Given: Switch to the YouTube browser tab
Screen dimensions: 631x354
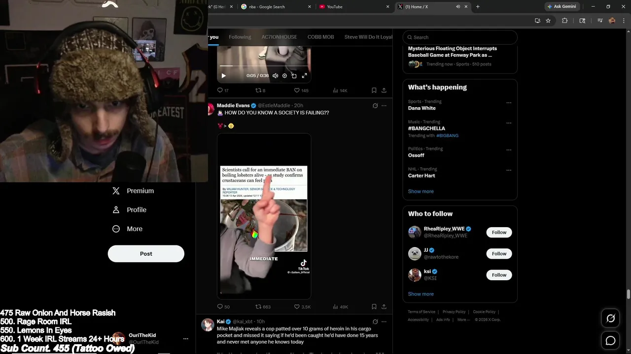Looking at the screenshot, I should pyautogui.click(x=353, y=7).
